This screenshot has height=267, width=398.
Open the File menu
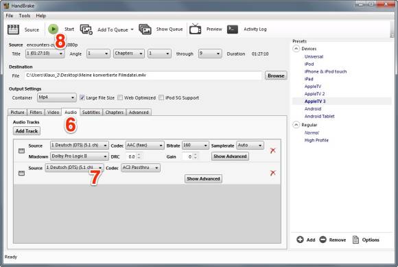tap(10, 16)
